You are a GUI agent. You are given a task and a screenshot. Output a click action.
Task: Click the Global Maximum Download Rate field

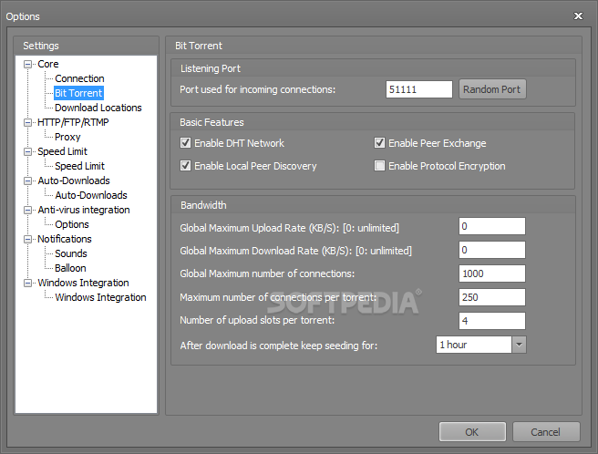tap(491, 250)
